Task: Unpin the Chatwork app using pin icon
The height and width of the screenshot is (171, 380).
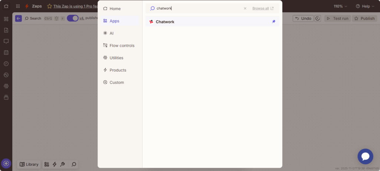Action: point(273,22)
